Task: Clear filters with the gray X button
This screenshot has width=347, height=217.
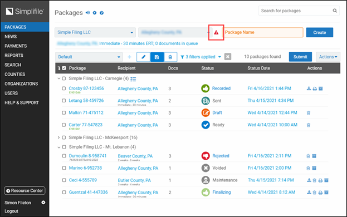Action: (x=228, y=57)
